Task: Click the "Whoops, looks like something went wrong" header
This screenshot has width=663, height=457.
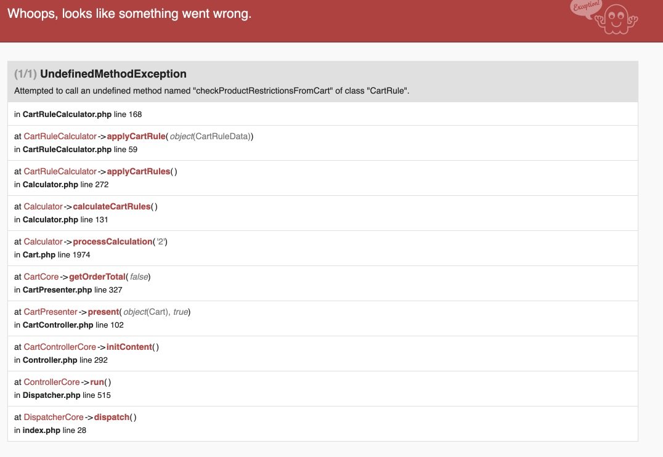Action: coord(129,14)
